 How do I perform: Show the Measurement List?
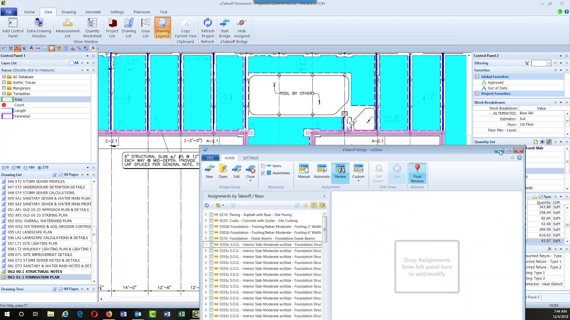(x=68, y=28)
